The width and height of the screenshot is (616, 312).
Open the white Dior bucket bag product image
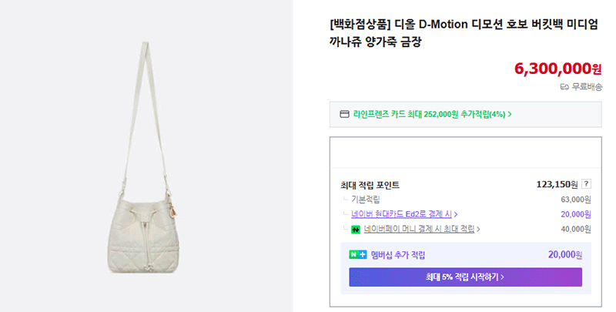tap(146, 157)
